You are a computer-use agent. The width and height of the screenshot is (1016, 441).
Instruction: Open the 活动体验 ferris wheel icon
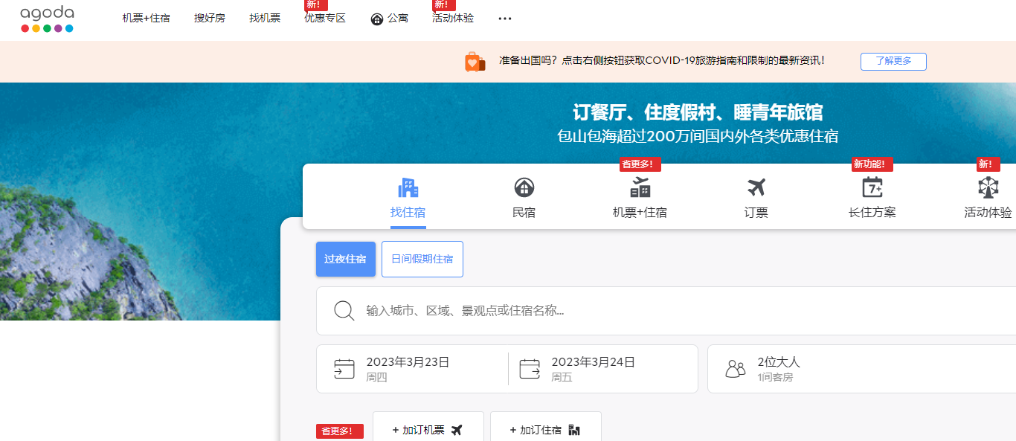click(x=988, y=187)
